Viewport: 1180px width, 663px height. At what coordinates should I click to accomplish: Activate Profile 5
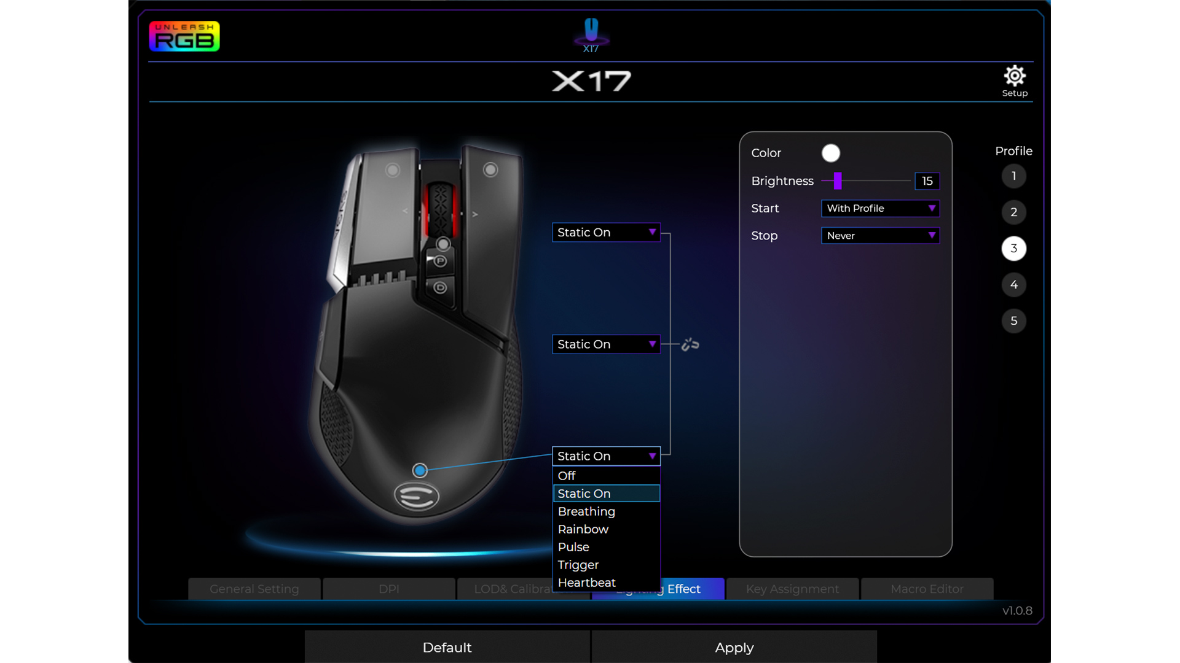tap(1014, 320)
